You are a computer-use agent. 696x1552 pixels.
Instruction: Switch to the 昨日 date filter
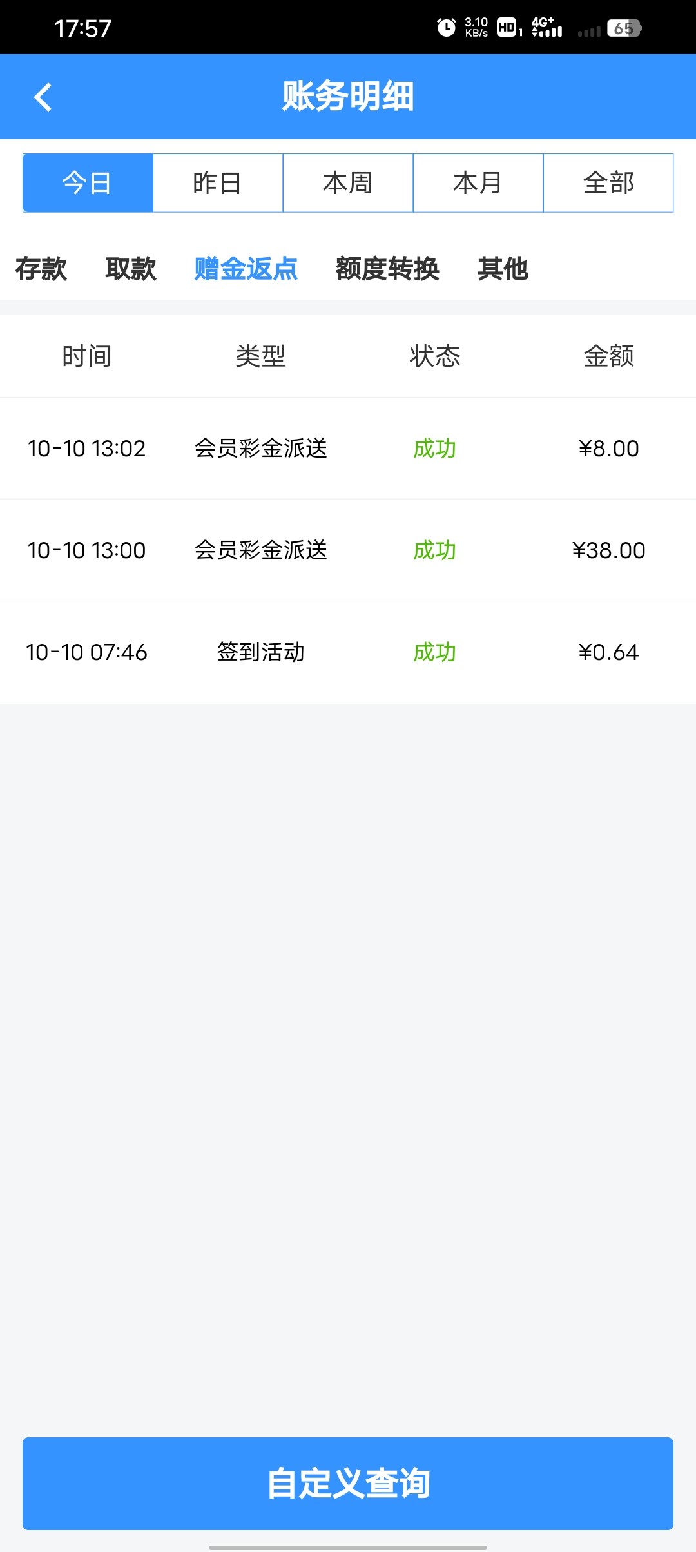[218, 183]
